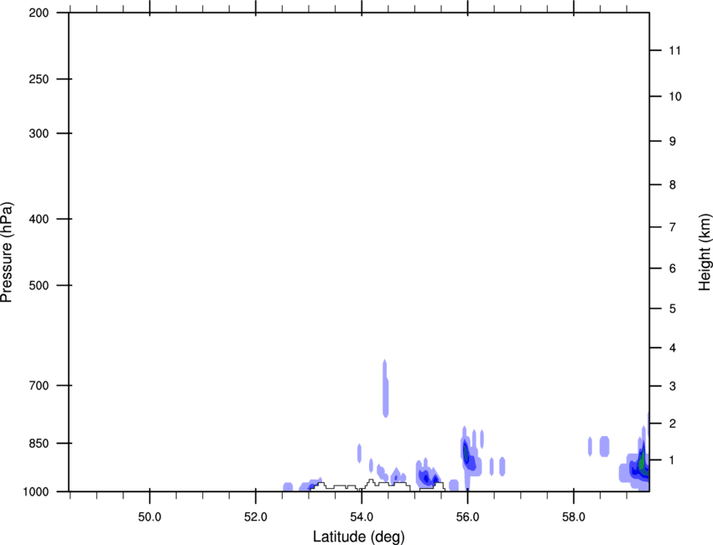Click the black terrain outline near latitude 54
The image size is (713, 545).
pos(369,483)
